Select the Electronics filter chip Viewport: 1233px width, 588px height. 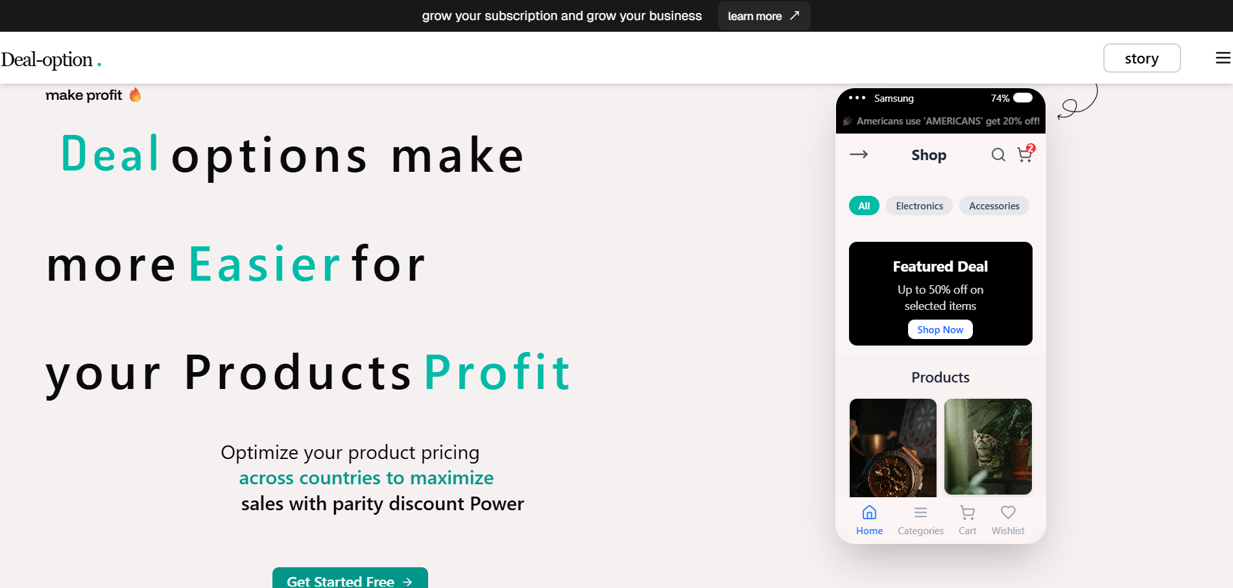919,206
